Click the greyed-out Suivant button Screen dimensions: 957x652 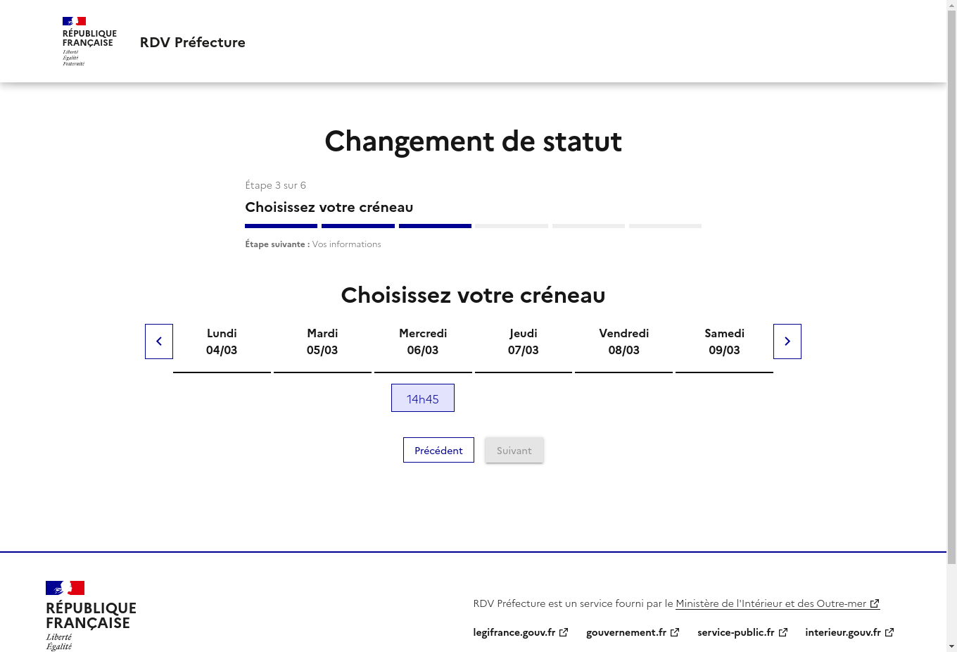point(514,450)
